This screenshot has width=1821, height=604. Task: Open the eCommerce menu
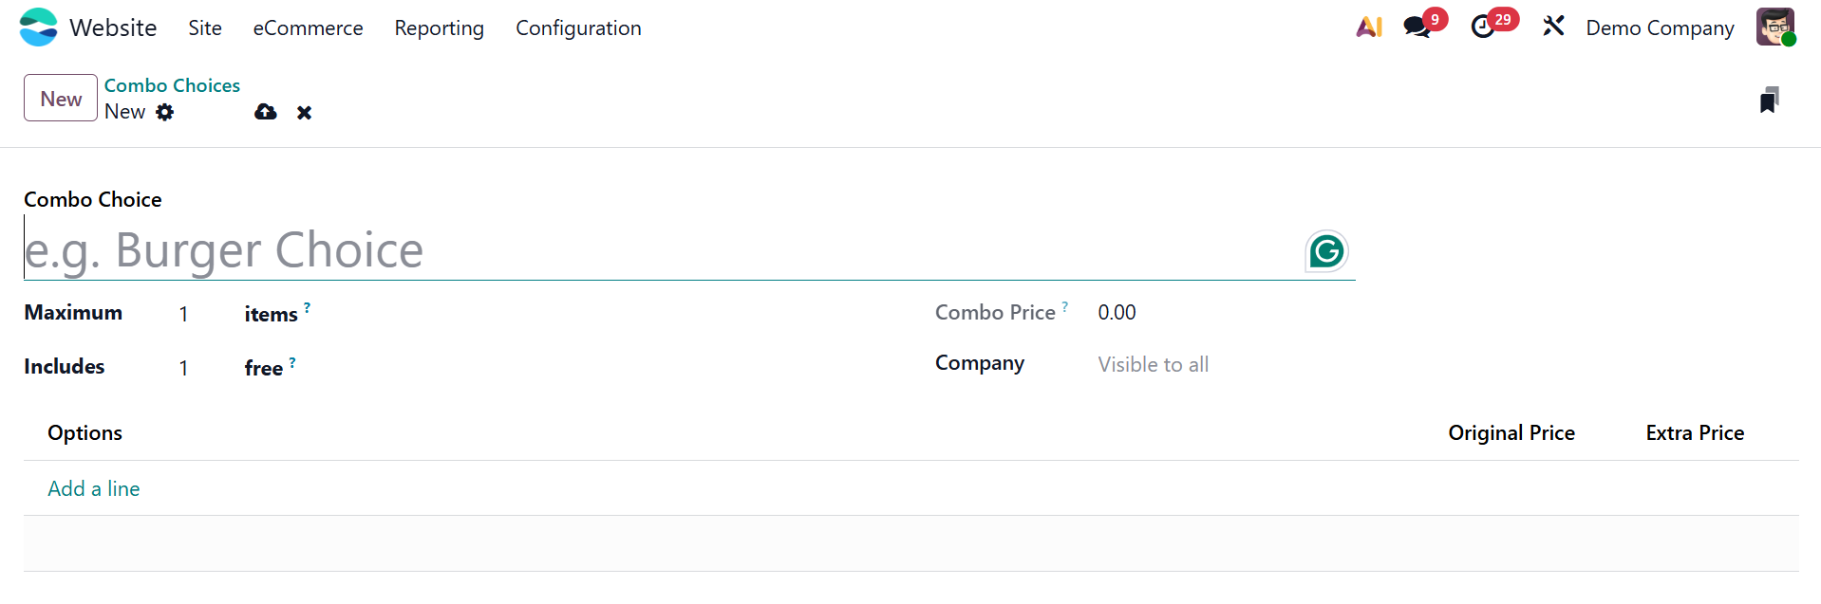coord(308,28)
